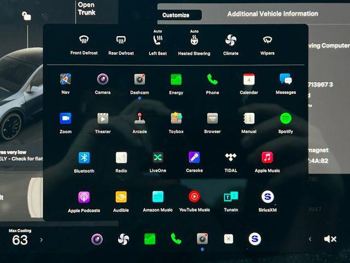Open Bluetooth settings app
The width and height of the screenshot is (350, 263).
[x=84, y=158]
